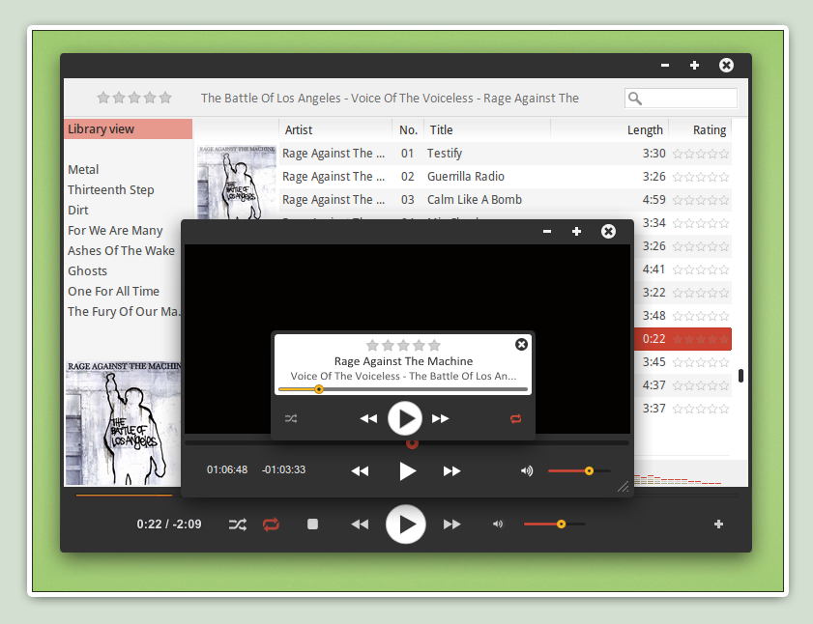Select The Fury Of Our Ma. album

coord(124,311)
